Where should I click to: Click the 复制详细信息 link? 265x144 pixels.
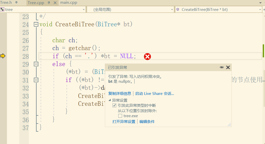[x=120, y=93]
